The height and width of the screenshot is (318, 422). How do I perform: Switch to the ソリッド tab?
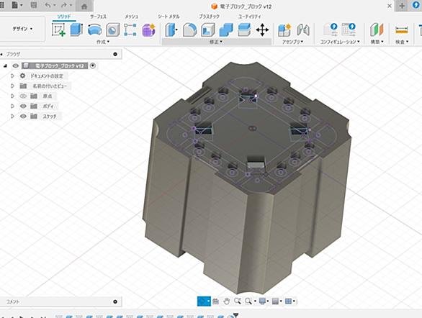(x=64, y=17)
